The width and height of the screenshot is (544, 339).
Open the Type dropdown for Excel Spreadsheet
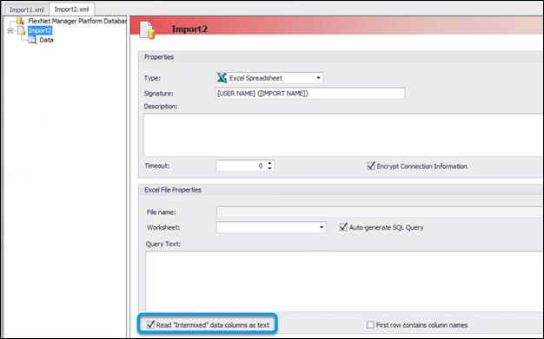318,78
